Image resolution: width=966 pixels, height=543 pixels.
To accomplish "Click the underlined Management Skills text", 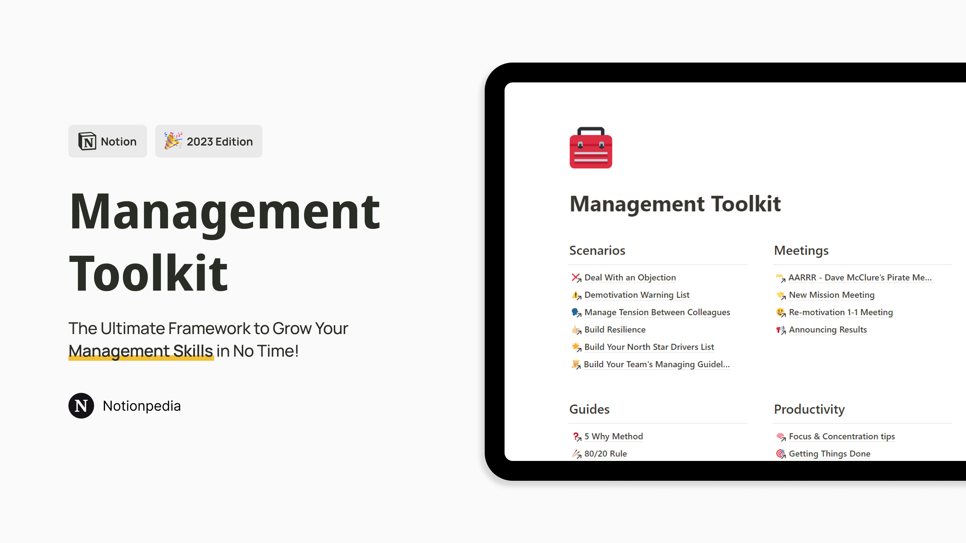I will click(x=141, y=351).
